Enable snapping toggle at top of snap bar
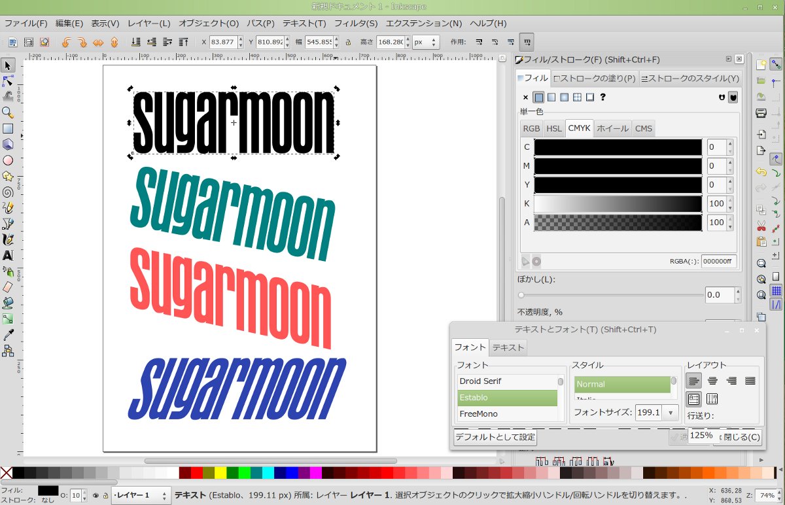This screenshot has width=785, height=505. (x=776, y=64)
